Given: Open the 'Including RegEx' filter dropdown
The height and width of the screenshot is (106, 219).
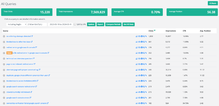Looking at the screenshot, I should 16,24.
